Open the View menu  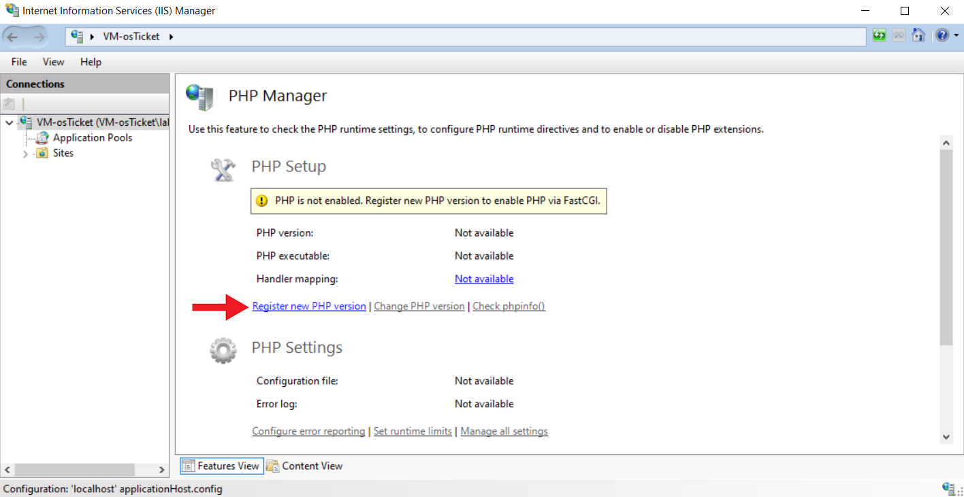point(53,62)
